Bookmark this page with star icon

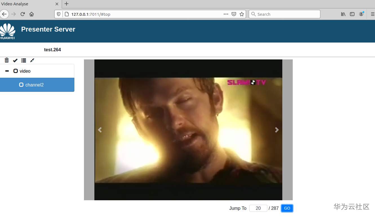[242, 14]
